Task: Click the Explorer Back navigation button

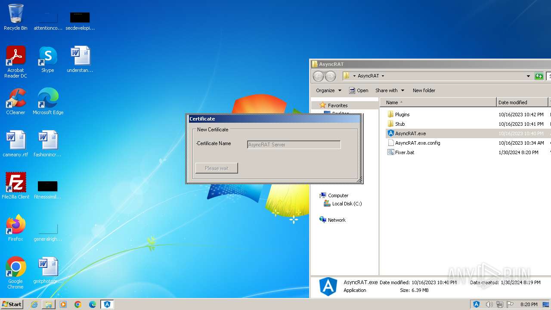Action: tap(318, 77)
